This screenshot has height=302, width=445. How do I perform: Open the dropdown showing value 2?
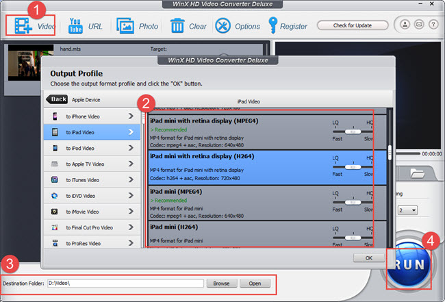(407, 210)
